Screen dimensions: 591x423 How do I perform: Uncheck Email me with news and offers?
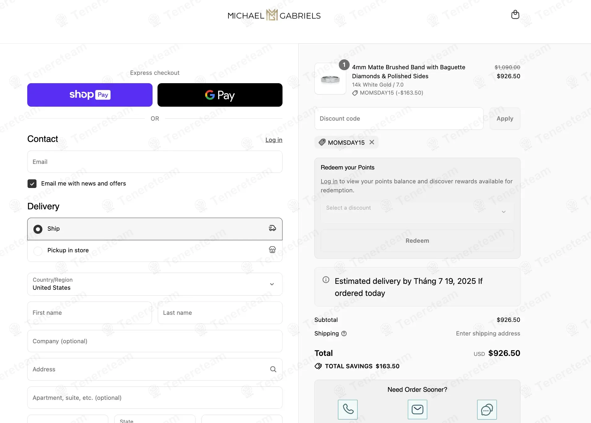tap(32, 184)
